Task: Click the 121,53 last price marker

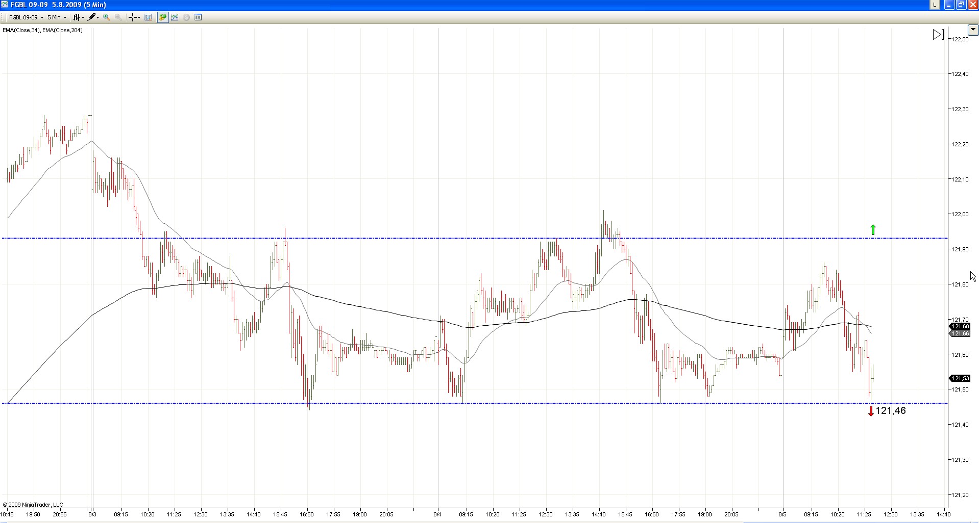Action: 960,378
